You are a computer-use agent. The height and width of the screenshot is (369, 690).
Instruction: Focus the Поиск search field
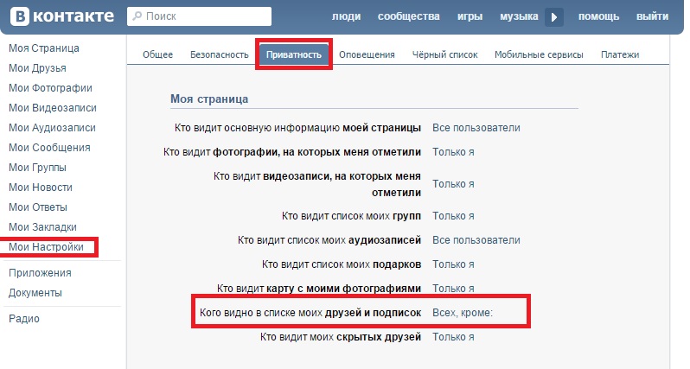[200, 16]
